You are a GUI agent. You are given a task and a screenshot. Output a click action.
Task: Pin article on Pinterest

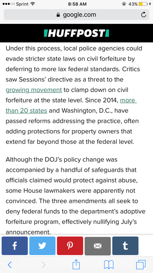[70, 246]
